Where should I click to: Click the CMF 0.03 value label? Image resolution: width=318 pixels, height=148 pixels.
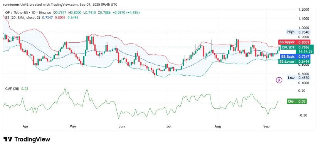click(x=297, y=101)
